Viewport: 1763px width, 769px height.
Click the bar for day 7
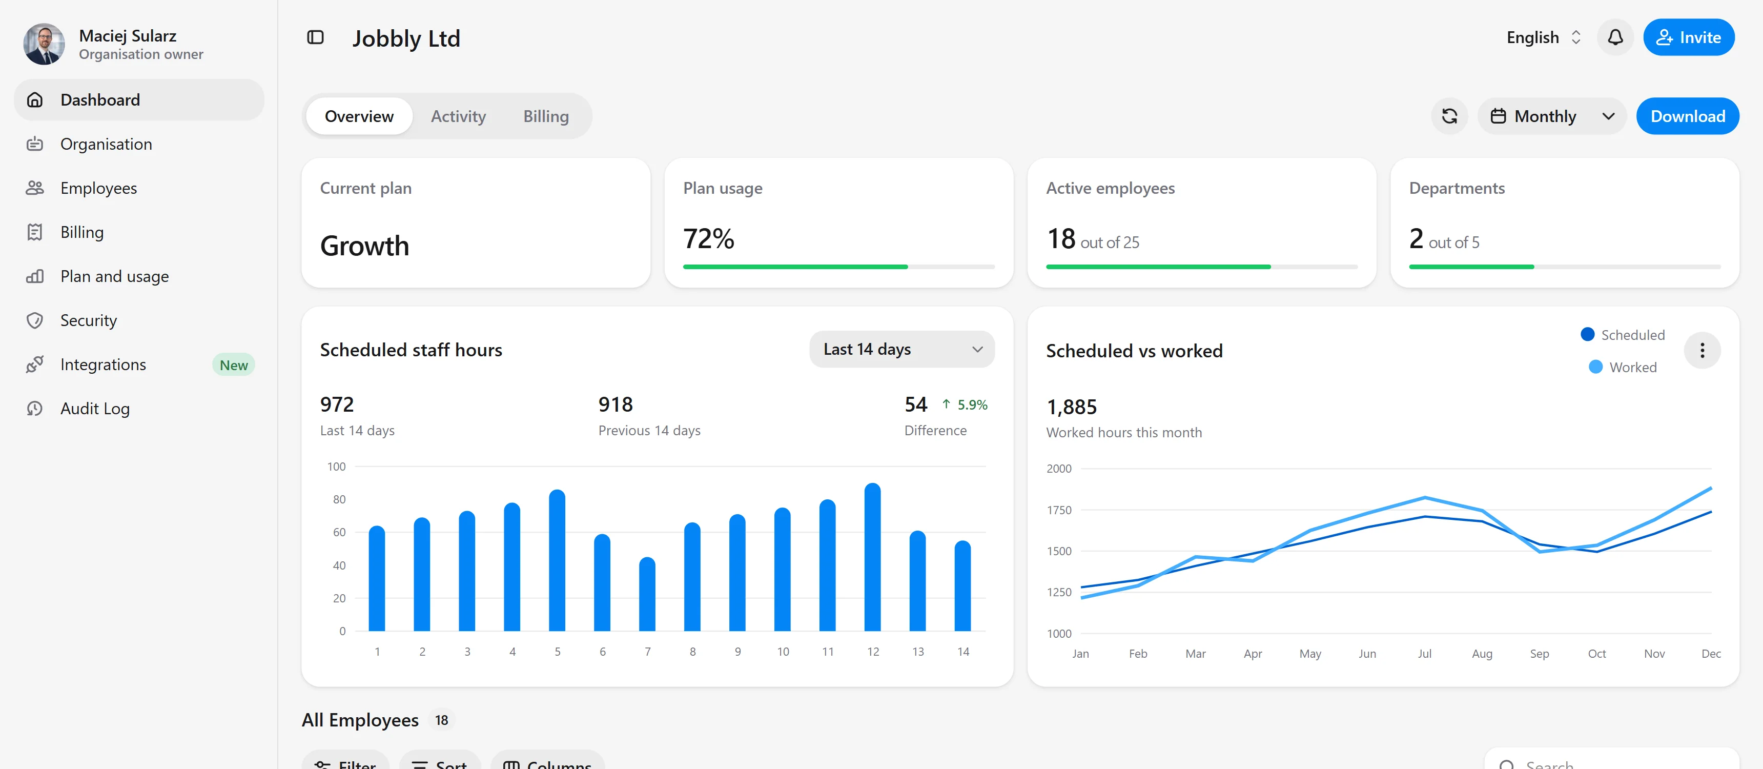pyautogui.click(x=647, y=594)
